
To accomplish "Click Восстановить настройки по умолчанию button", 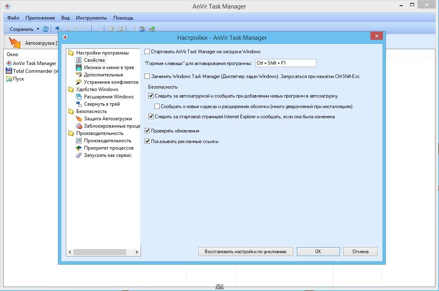I will [246, 252].
